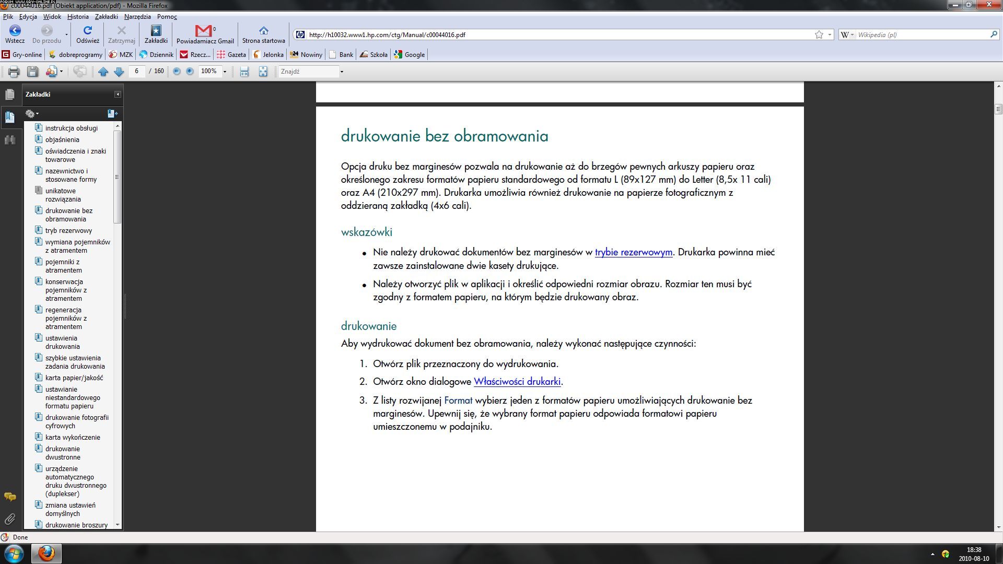
Task: Collapse the Zakładki bookmarks panel
Action: 118,95
